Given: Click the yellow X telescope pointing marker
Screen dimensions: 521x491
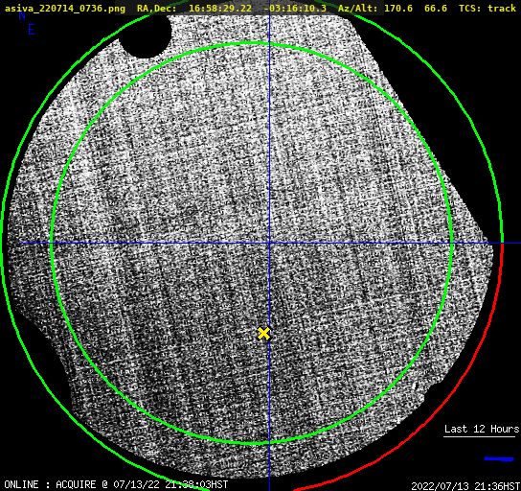Looking at the screenshot, I should [263, 334].
